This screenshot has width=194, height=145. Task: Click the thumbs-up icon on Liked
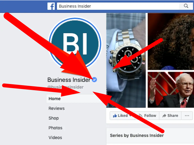click(x=115, y=116)
